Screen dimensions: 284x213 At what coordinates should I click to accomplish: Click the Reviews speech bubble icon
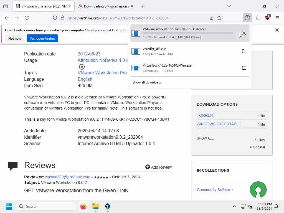[x=13, y=166]
